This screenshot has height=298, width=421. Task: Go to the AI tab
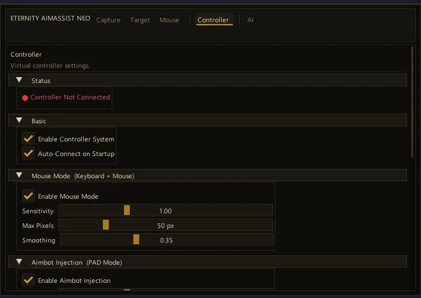tap(250, 20)
